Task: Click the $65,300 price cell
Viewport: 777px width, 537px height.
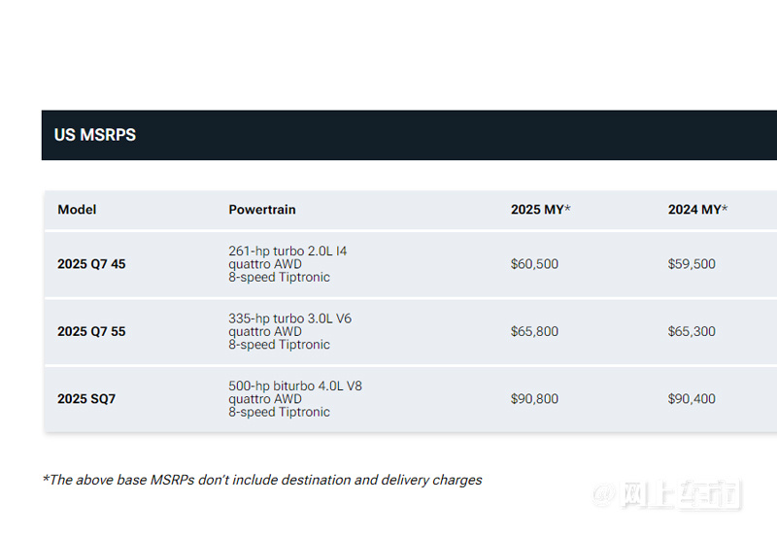Action: pos(692,331)
